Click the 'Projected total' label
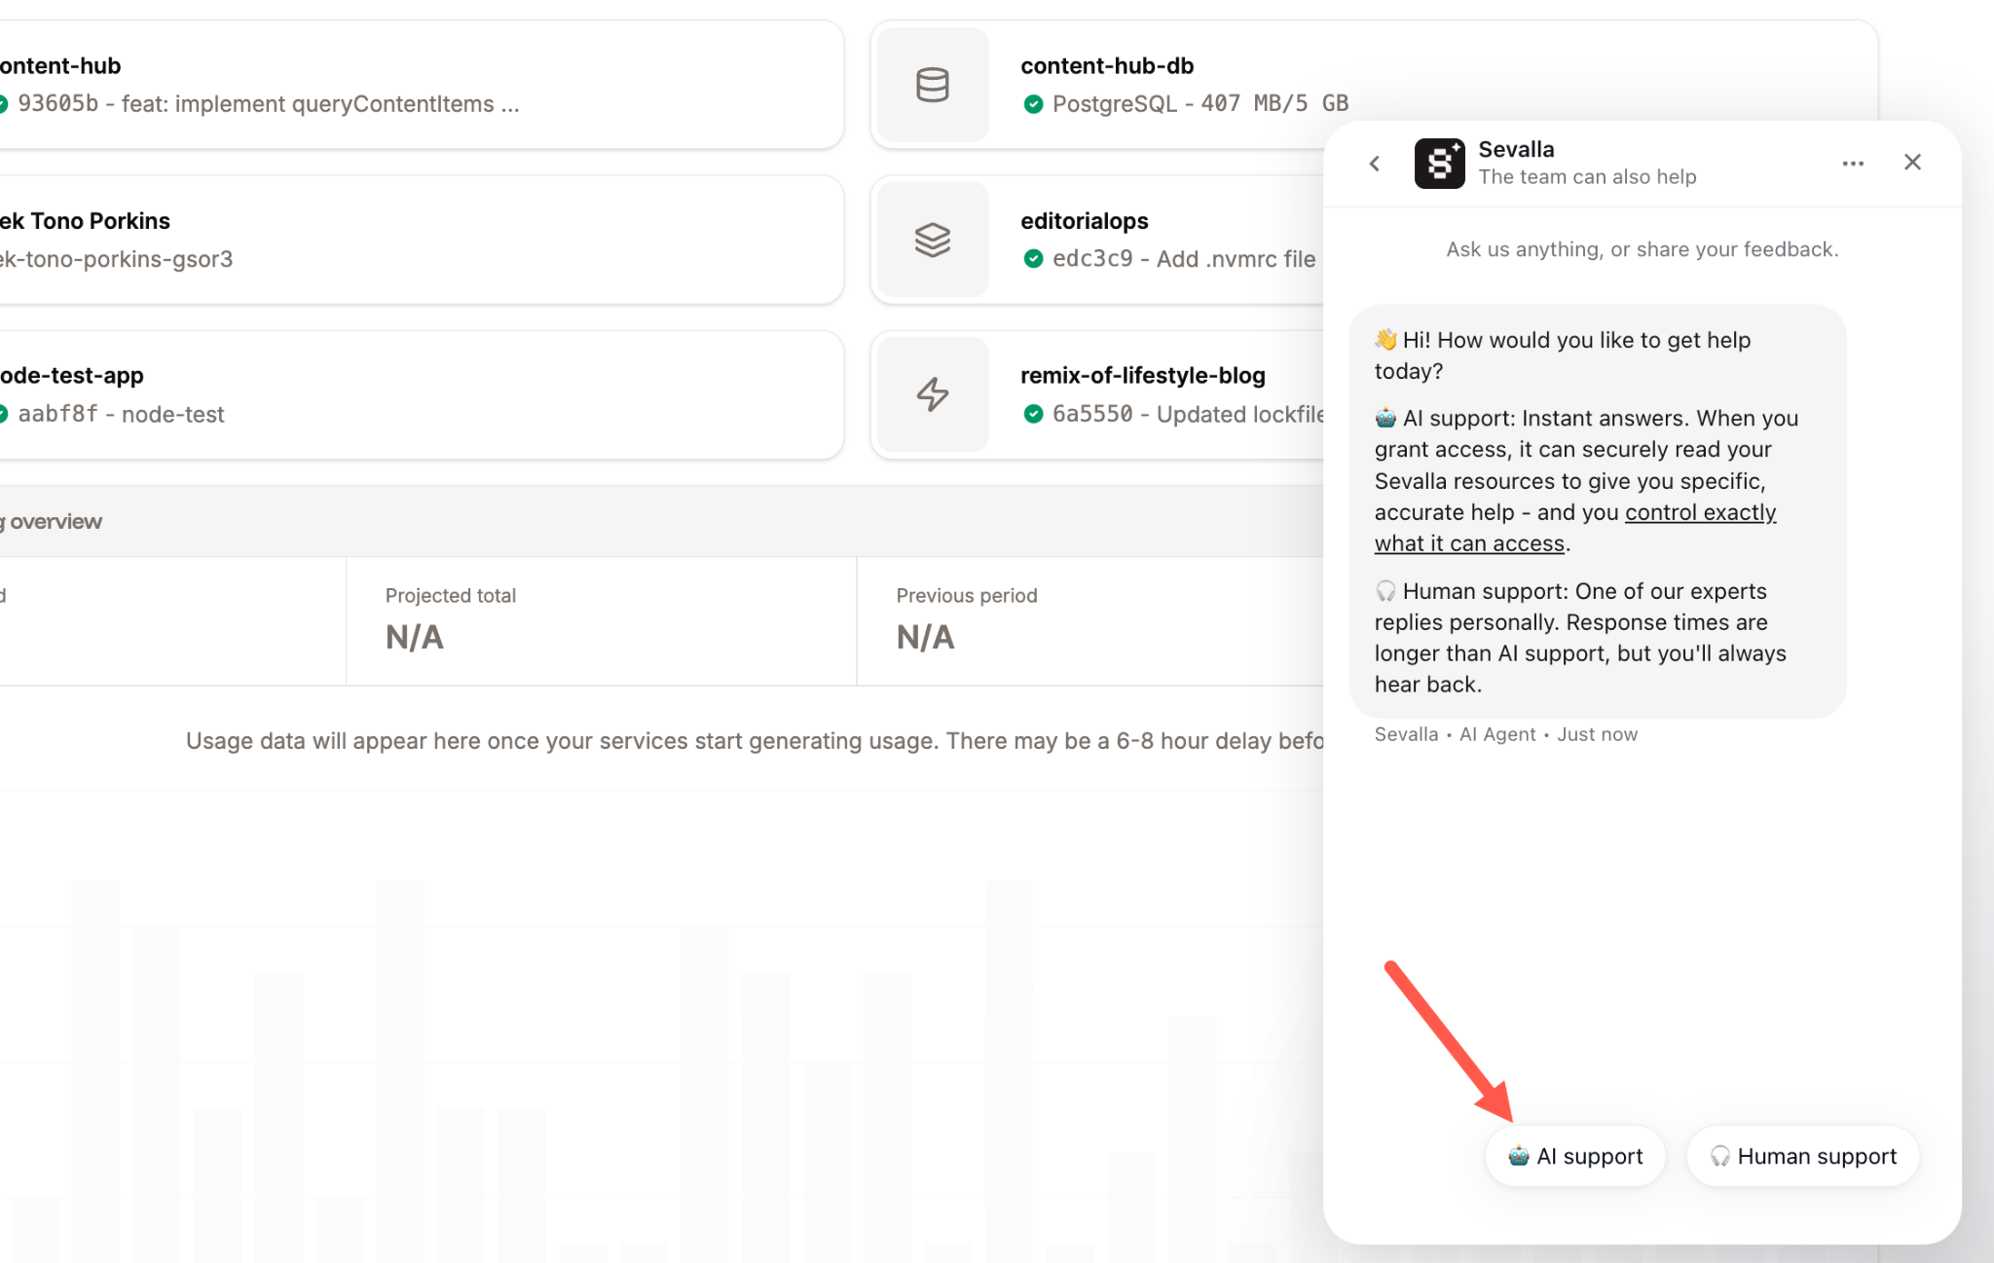Image resolution: width=1994 pixels, height=1263 pixels. click(x=451, y=595)
